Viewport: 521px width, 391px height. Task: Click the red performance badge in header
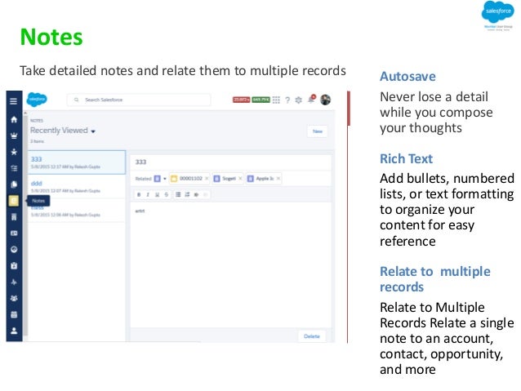pos(241,100)
